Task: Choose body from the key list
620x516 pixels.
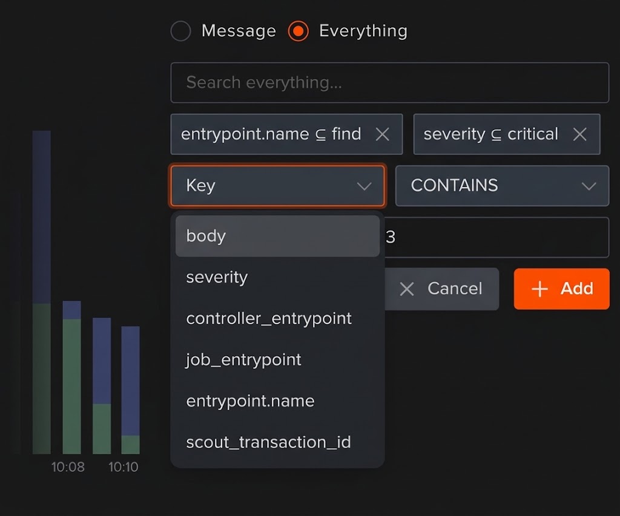Action: pos(277,236)
